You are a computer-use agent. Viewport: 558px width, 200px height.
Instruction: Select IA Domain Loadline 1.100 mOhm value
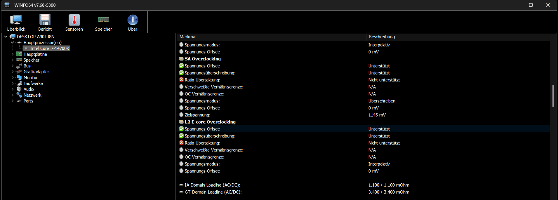389,185
